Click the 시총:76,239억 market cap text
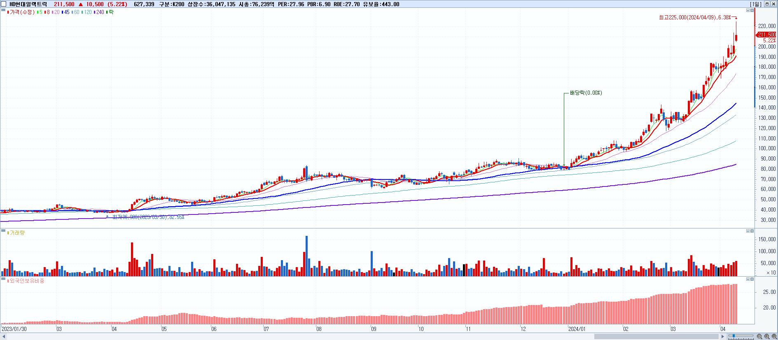 pyautogui.click(x=256, y=4)
